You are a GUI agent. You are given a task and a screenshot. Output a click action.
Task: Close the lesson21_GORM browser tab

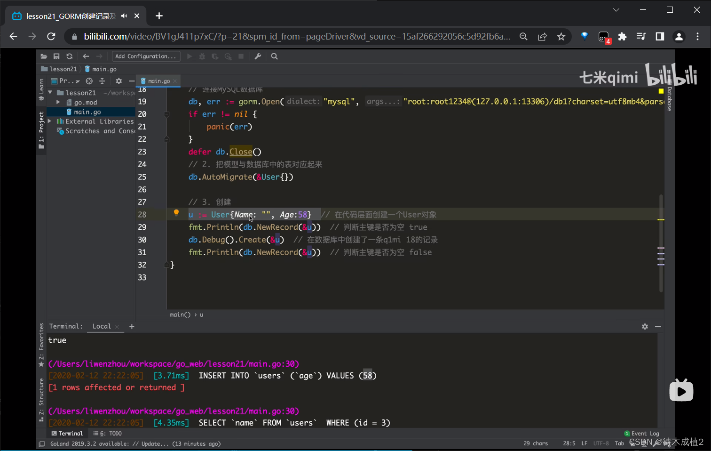(x=137, y=16)
